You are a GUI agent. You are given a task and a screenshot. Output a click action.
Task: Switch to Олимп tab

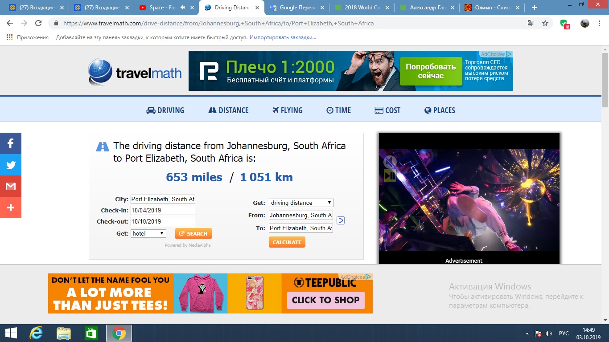pos(492,8)
